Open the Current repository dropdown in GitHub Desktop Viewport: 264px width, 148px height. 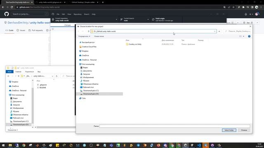click(85, 19)
